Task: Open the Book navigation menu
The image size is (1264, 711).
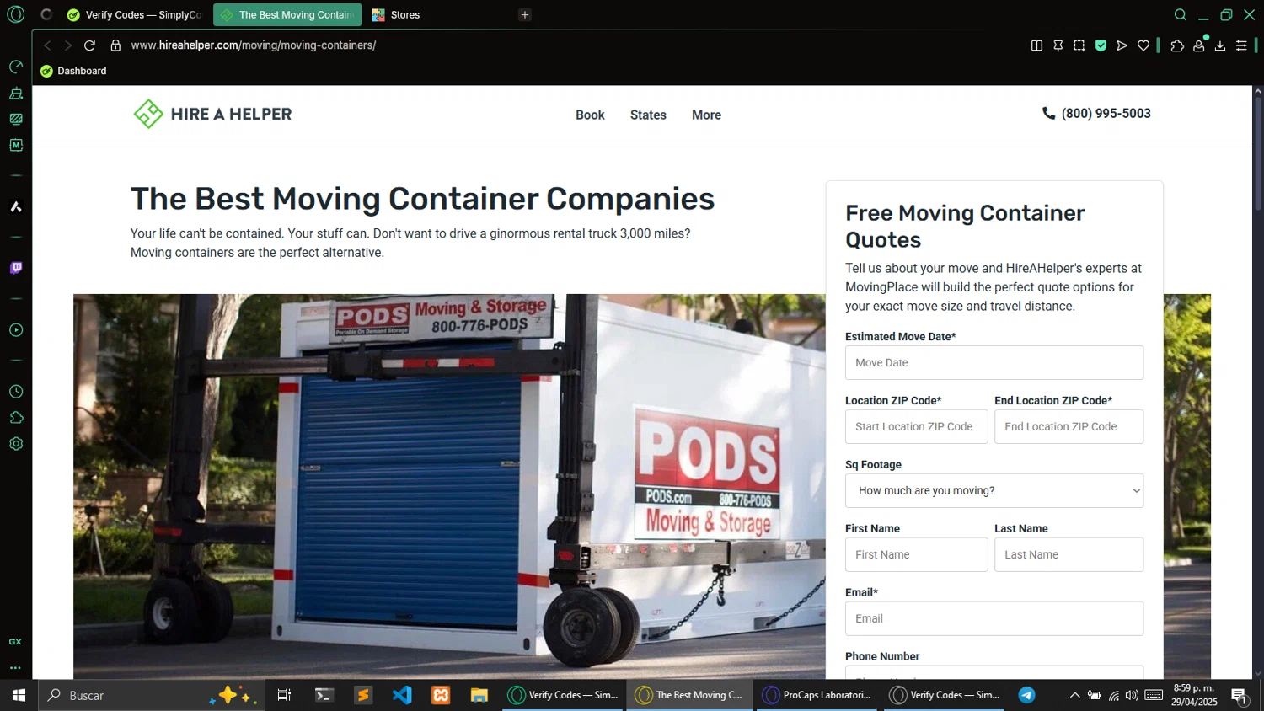Action: 590,115
